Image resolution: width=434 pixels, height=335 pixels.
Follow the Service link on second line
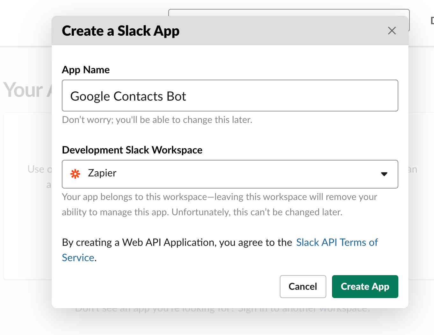tap(78, 258)
